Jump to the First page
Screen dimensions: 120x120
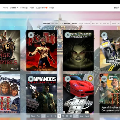[33, 116]
